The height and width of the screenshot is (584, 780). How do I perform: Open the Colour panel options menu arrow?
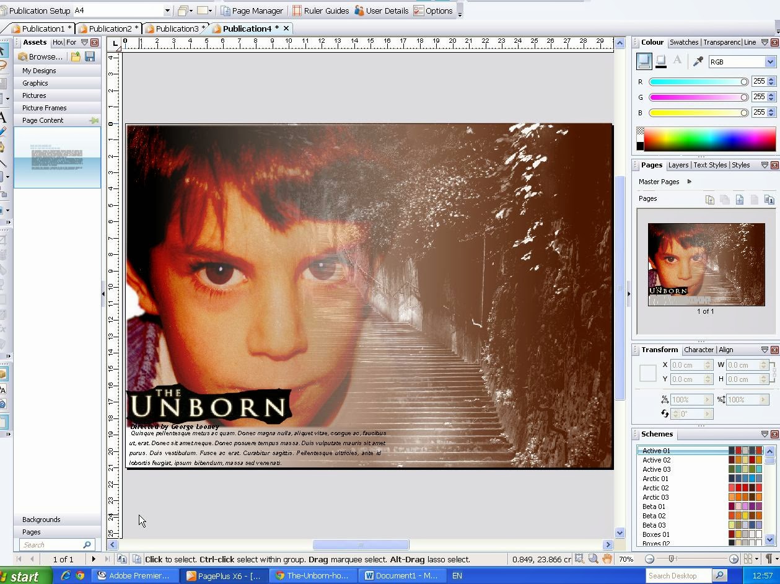point(765,42)
